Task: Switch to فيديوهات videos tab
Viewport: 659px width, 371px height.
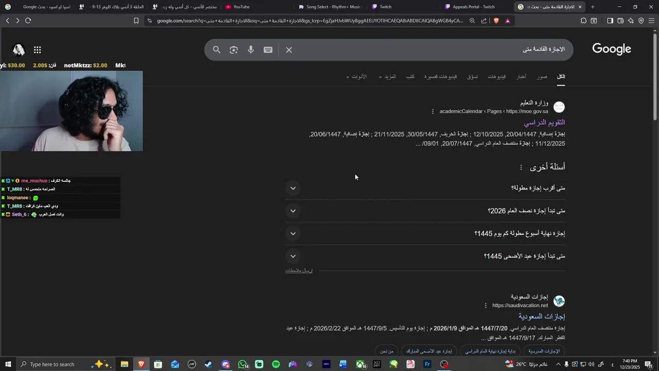Action: (x=497, y=77)
